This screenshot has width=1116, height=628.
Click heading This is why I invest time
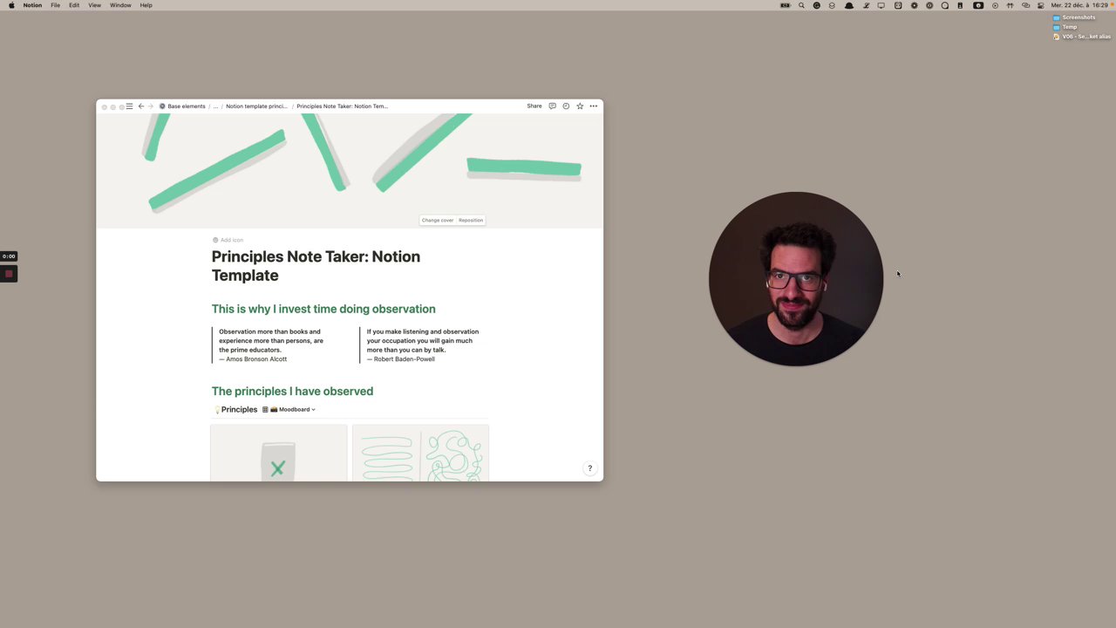pos(323,309)
